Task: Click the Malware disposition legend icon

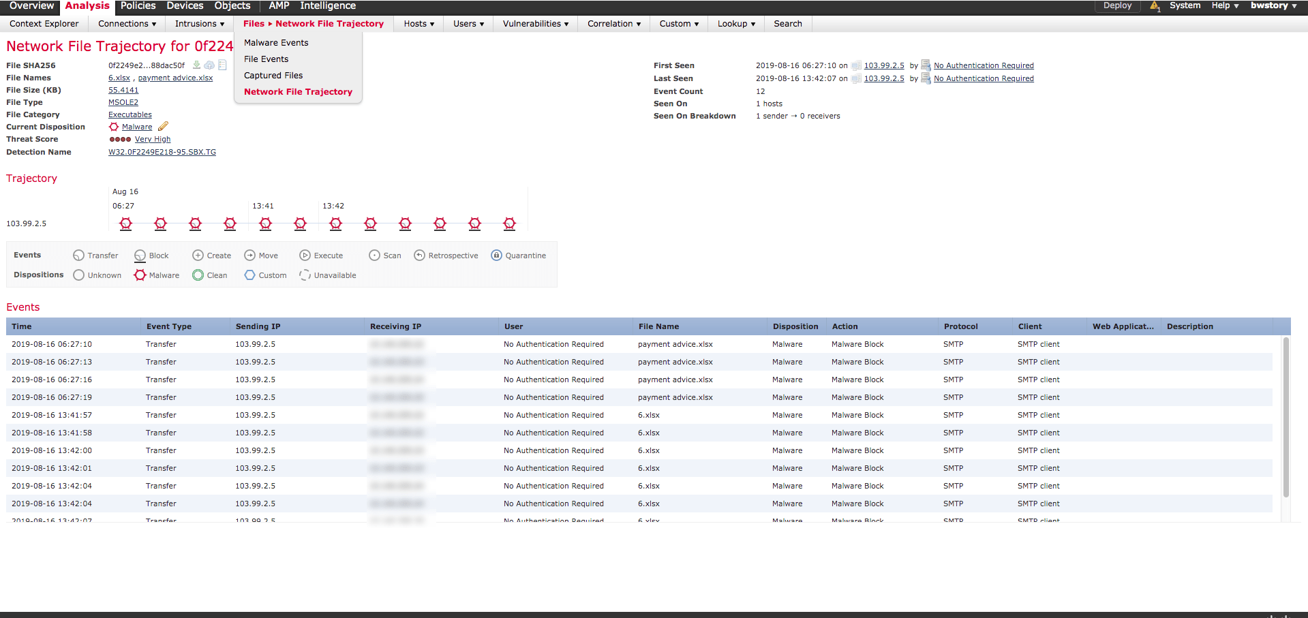Action: click(x=140, y=275)
